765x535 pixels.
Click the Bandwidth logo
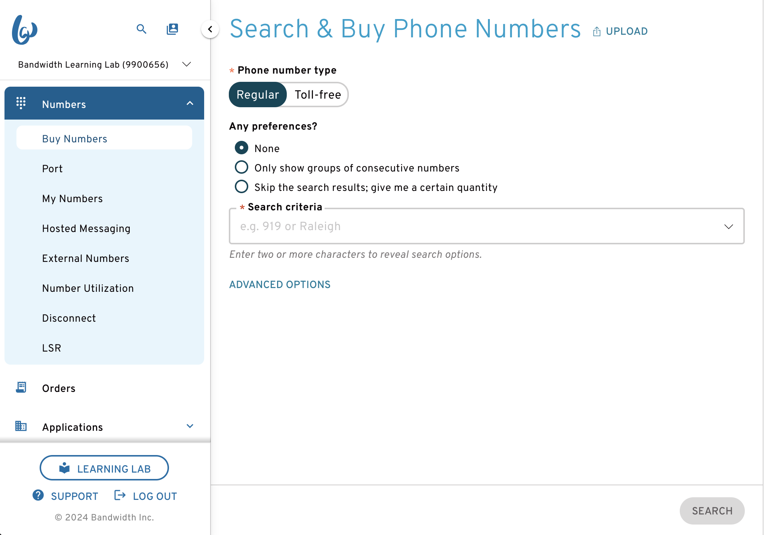pos(24,30)
